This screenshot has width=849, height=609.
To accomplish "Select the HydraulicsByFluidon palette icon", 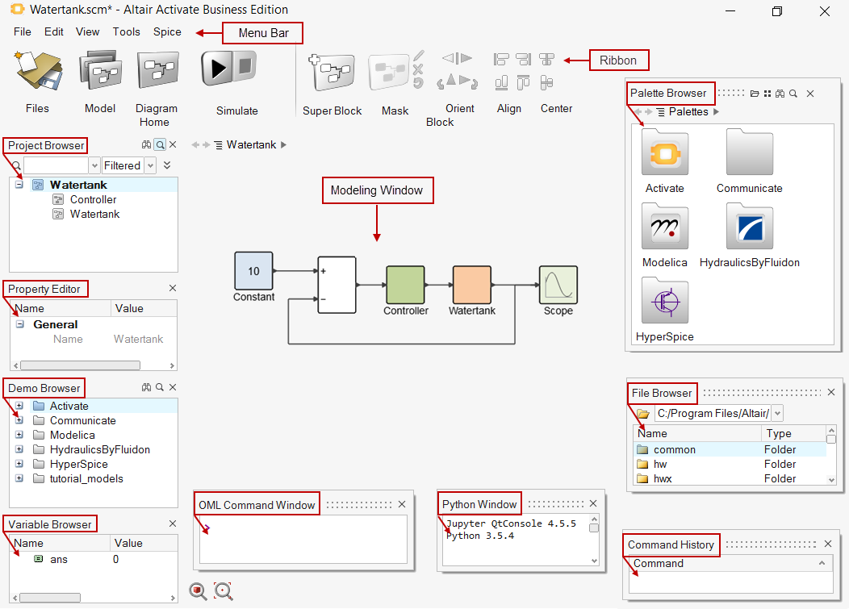I will (x=750, y=227).
